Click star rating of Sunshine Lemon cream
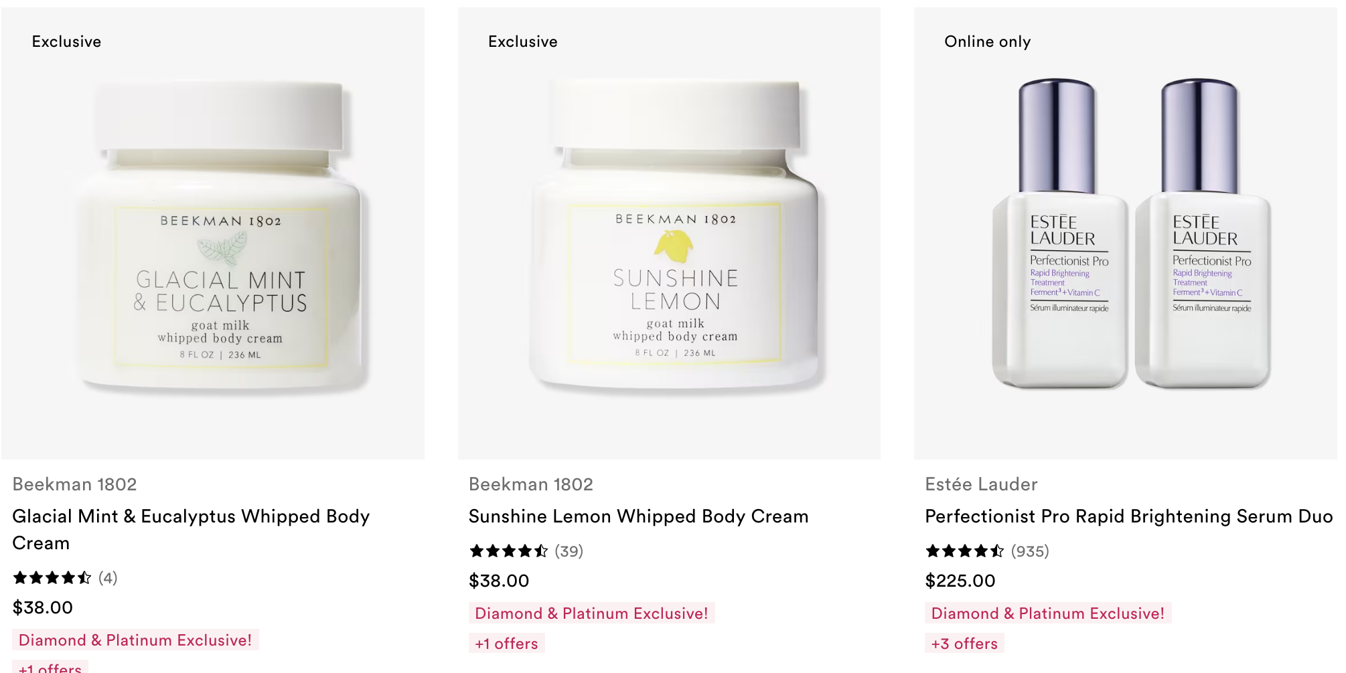 [509, 551]
